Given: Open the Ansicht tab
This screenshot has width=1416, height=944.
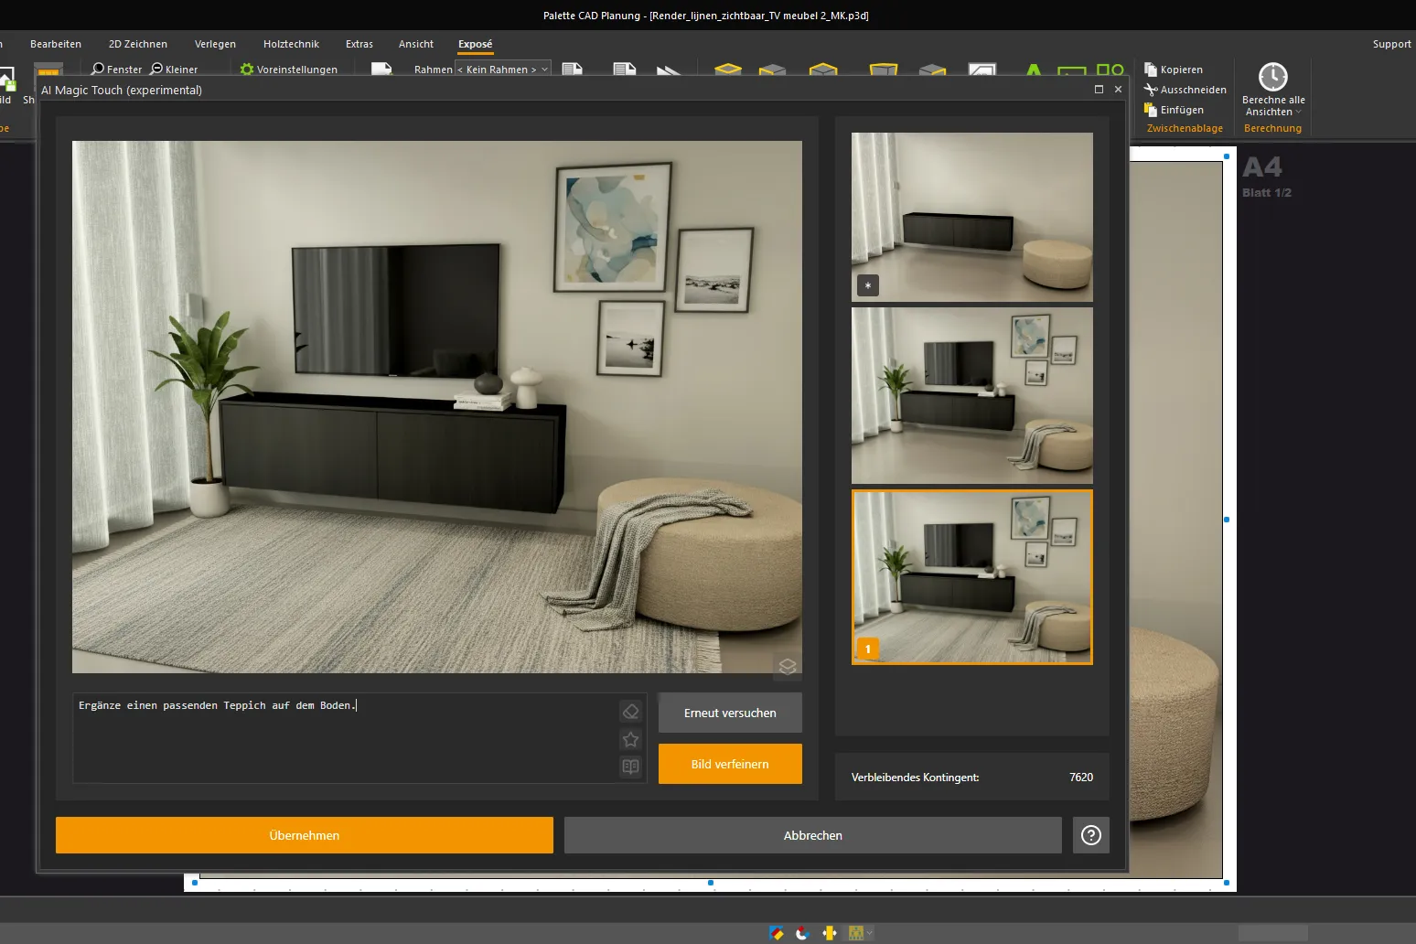Looking at the screenshot, I should click(x=416, y=44).
